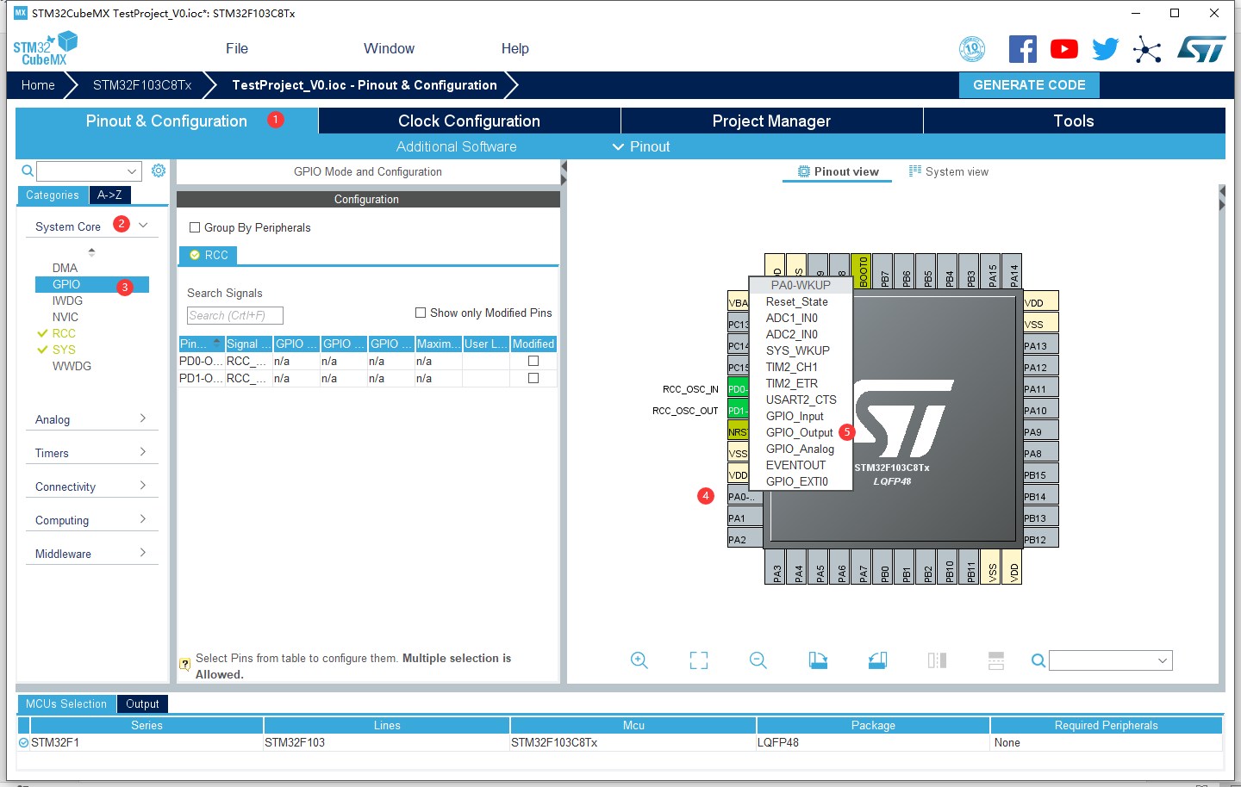The image size is (1241, 787).
Task: Choose GPIO_Output from pin context menu
Action: coord(800,432)
